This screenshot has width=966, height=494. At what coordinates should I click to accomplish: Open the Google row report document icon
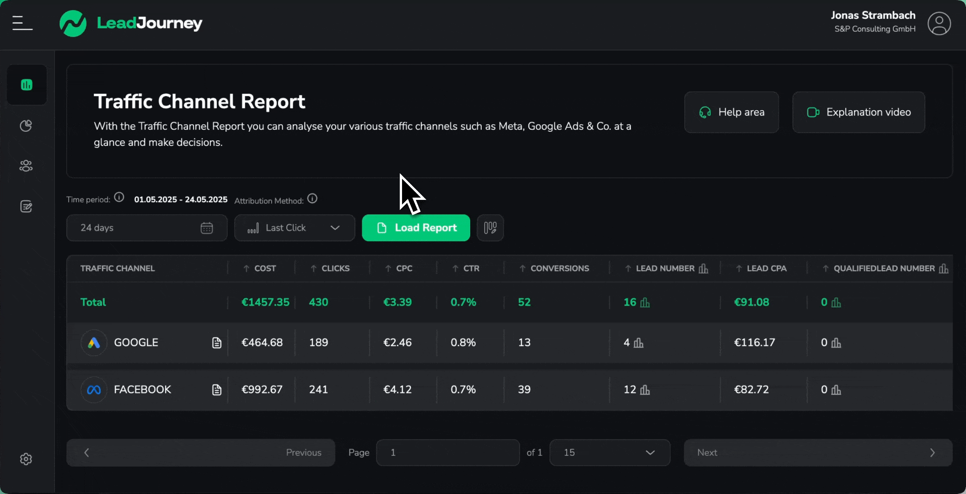tap(217, 343)
